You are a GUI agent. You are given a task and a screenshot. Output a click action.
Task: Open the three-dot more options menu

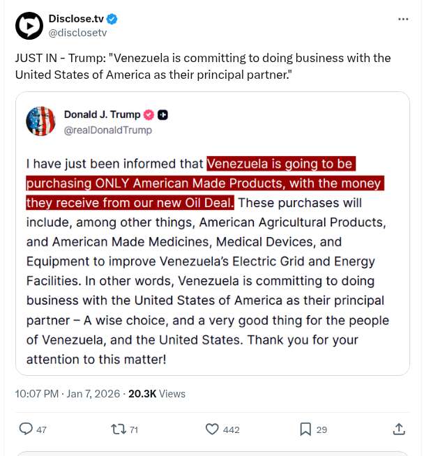[x=403, y=19]
